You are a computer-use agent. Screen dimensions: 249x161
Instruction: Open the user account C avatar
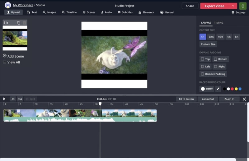coord(243,6)
